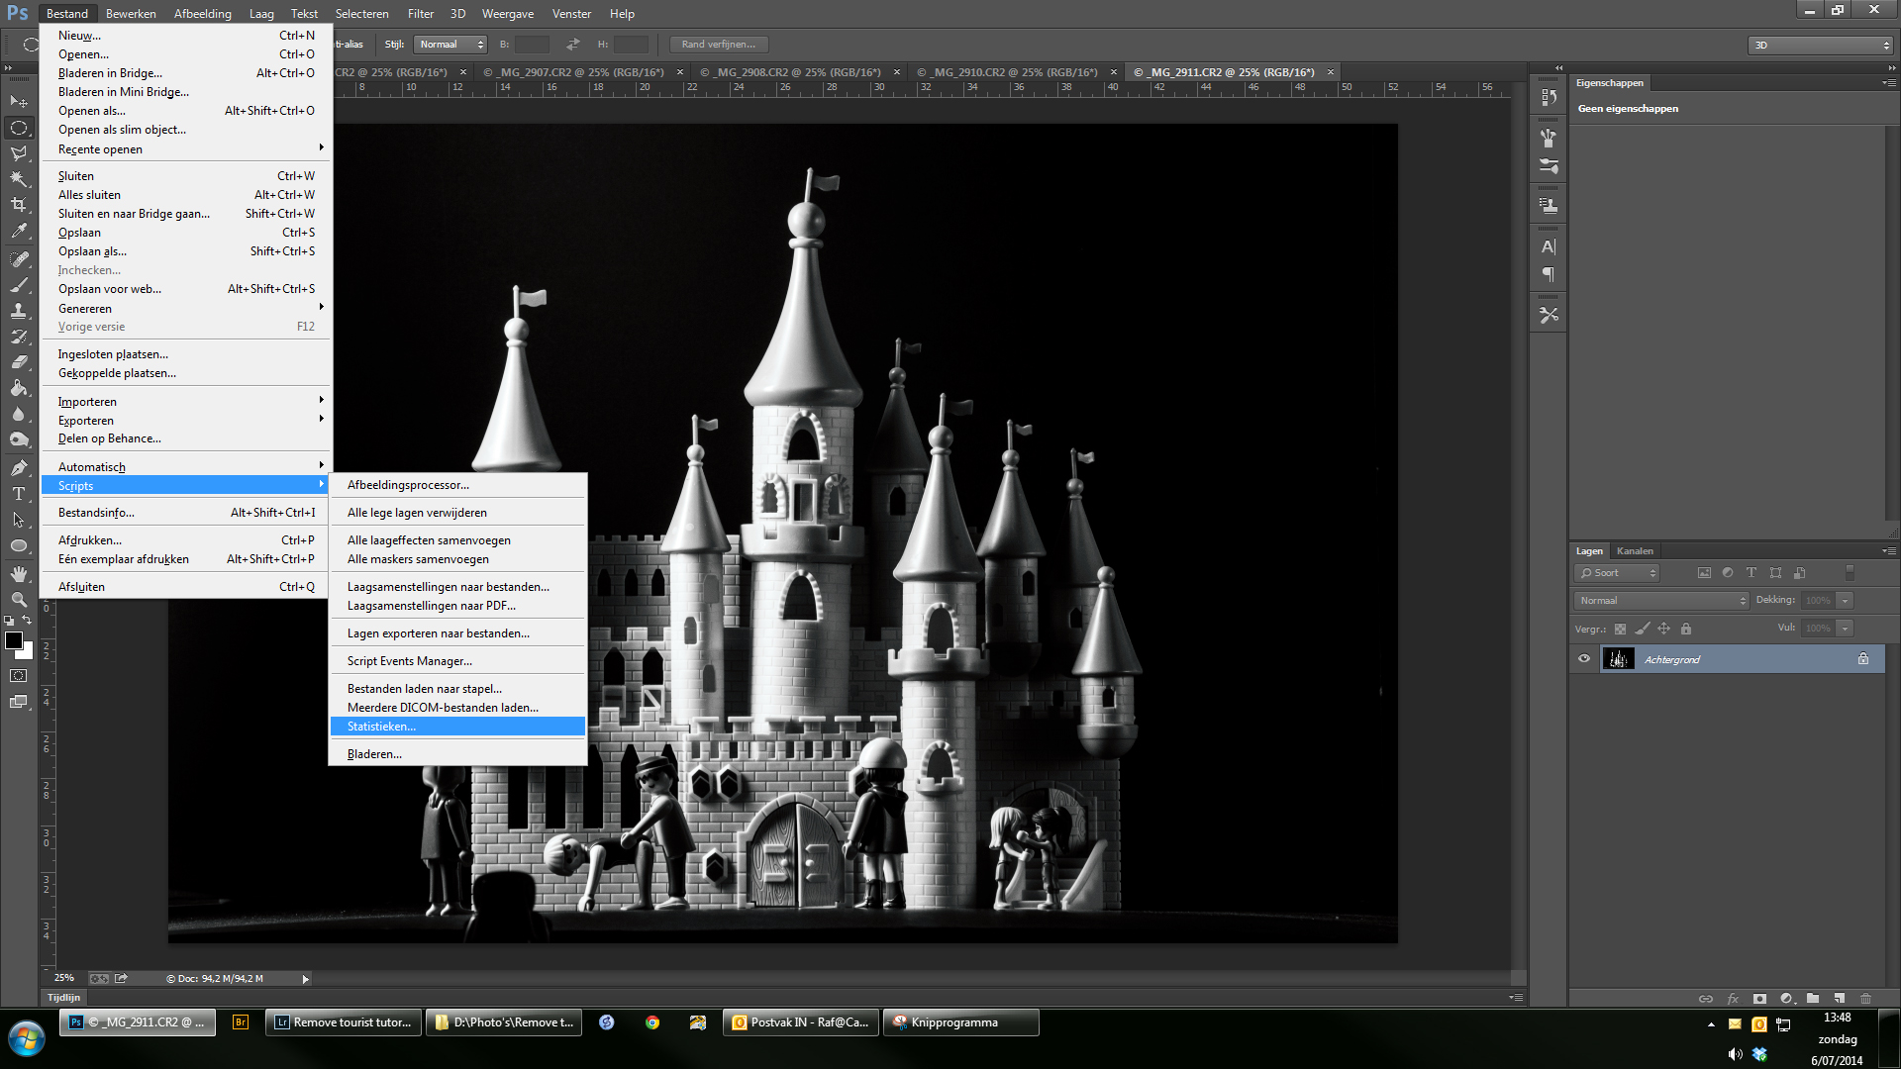Screen dimensions: 1901x1069
Task: Toggle adjustment layer filter in Lagen panel
Action: 1728,573
